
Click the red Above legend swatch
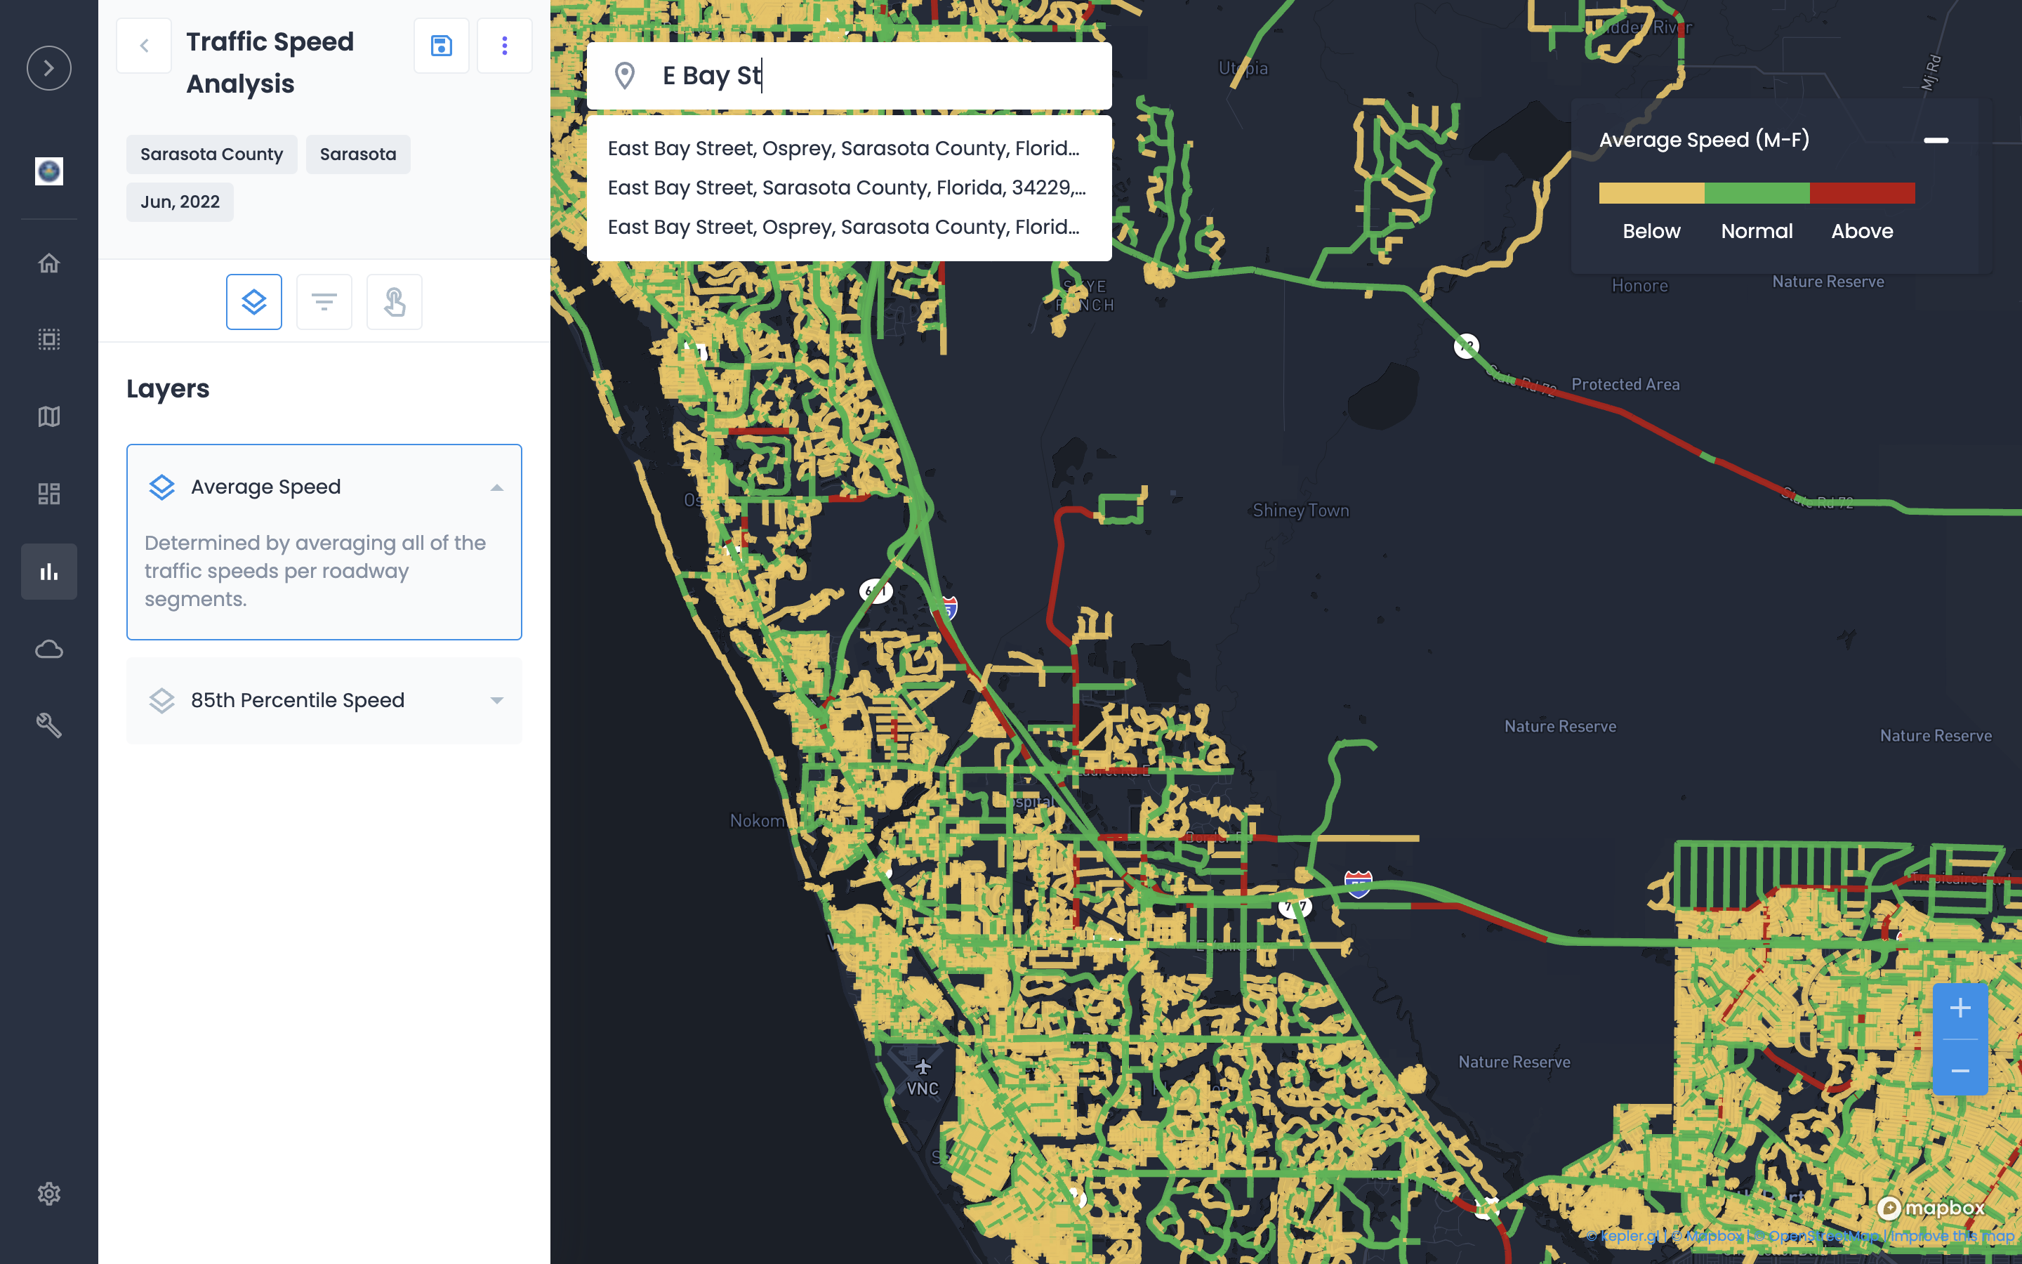pyautogui.click(x=1862, y=193)
